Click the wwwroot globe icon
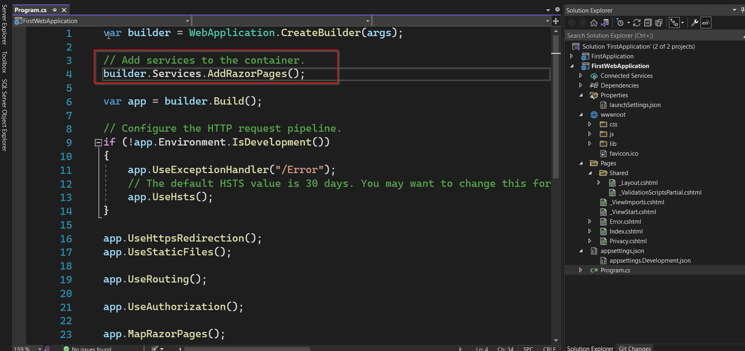This screenshot has width=745, height=351. (x=594, y=115)
